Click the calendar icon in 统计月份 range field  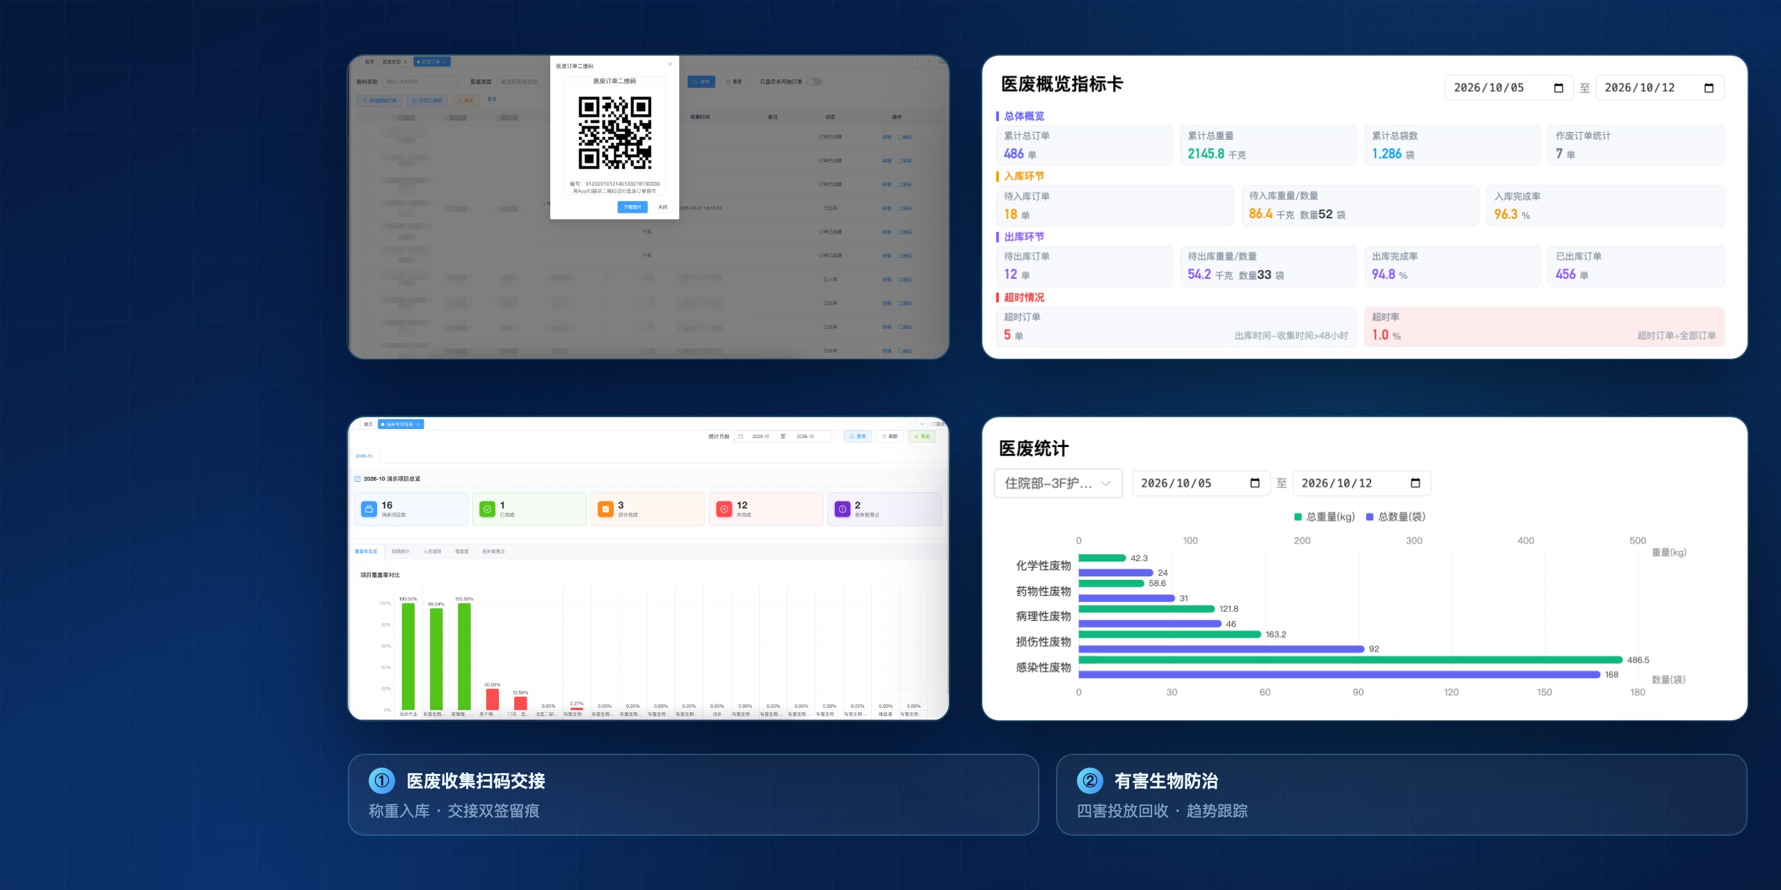pos(741,437)
